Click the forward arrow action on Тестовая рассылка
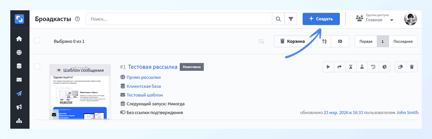 [339, 67]
